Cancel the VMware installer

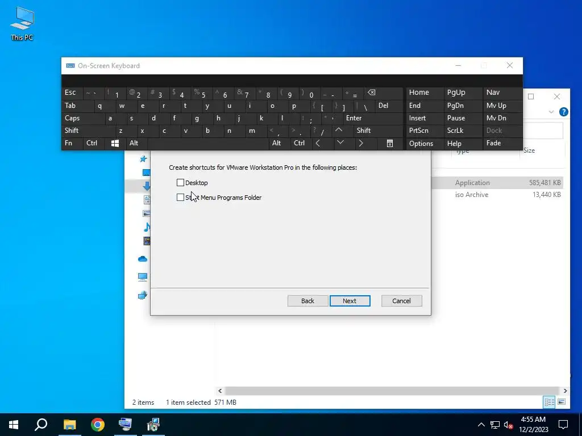click(x=401, y=301)
